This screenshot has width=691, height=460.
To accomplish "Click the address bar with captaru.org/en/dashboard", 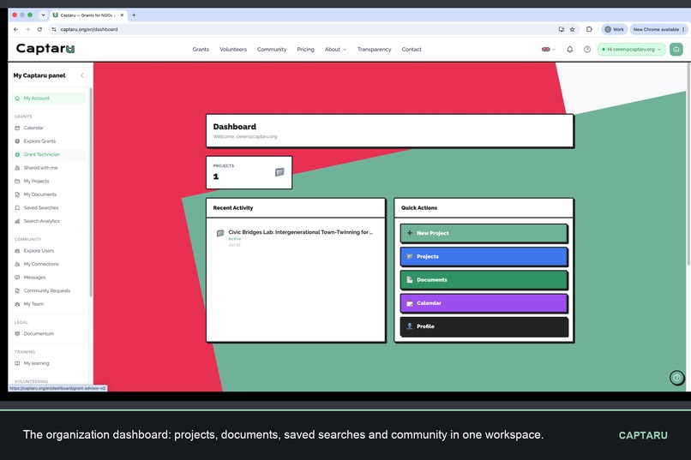I will pos(303,29).
